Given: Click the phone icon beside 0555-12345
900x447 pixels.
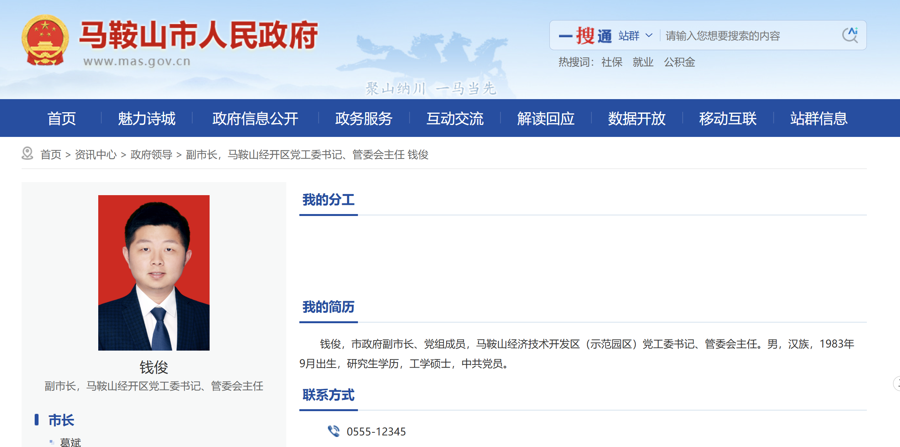Looking at the screenshot, I should [x=334, y=431].
